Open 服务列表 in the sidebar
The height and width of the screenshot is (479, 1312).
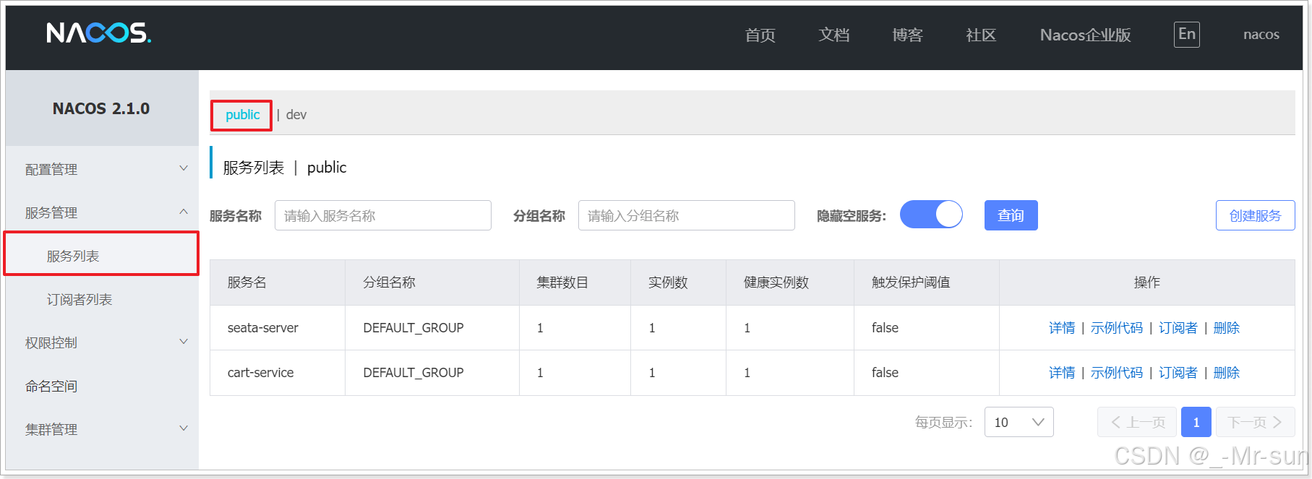(x=101, y=256)
